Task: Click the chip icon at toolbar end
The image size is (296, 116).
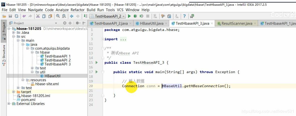Action: point(192,16)
